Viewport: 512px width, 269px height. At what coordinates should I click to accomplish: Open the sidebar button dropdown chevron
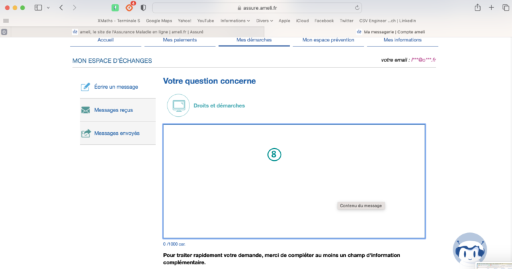tap(48, 7)
